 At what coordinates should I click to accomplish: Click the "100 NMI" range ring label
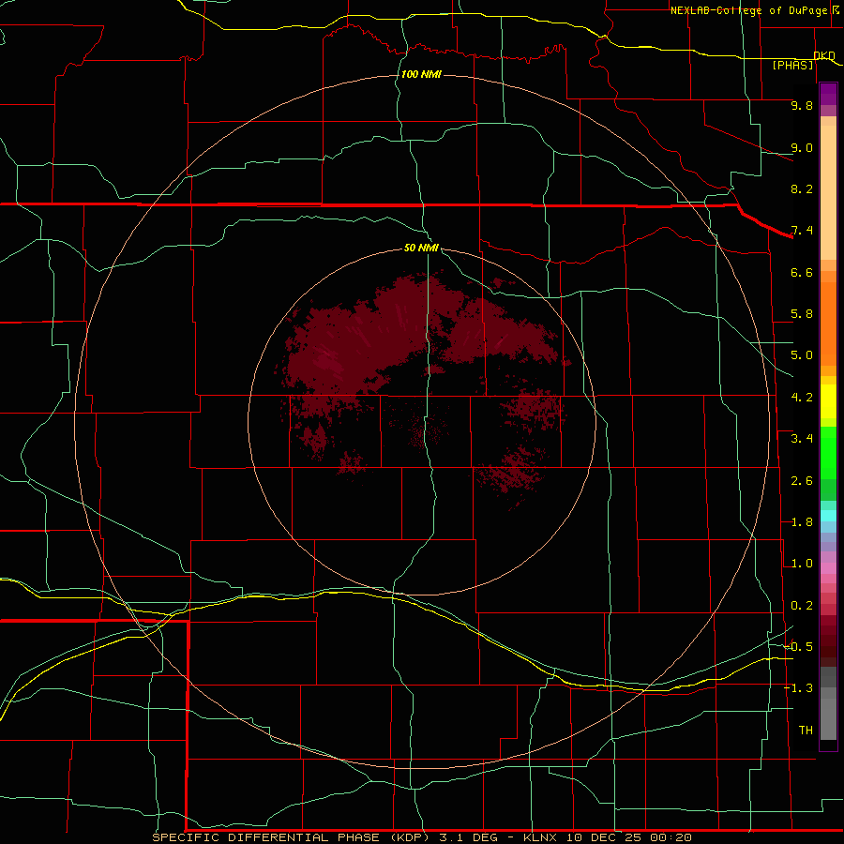[421, 74]
